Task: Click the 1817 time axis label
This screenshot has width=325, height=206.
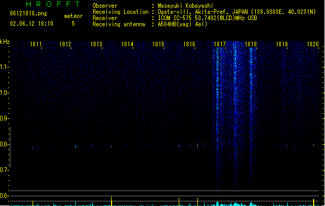Action: (220, 44)
